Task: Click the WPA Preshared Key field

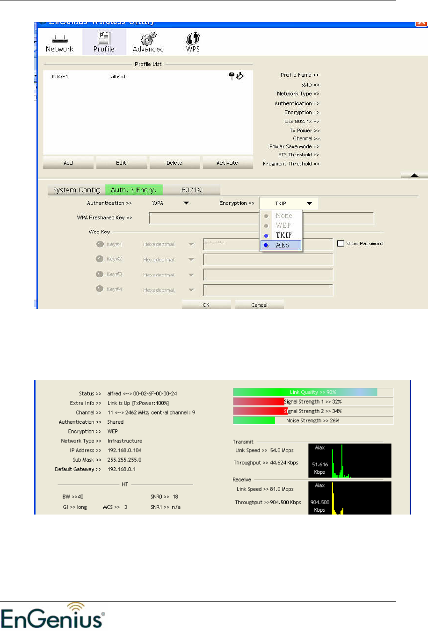Action: click(261, 218)
